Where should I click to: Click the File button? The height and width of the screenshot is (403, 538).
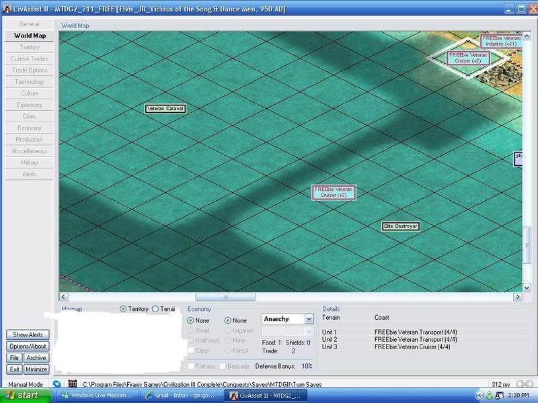coord(14,358)
